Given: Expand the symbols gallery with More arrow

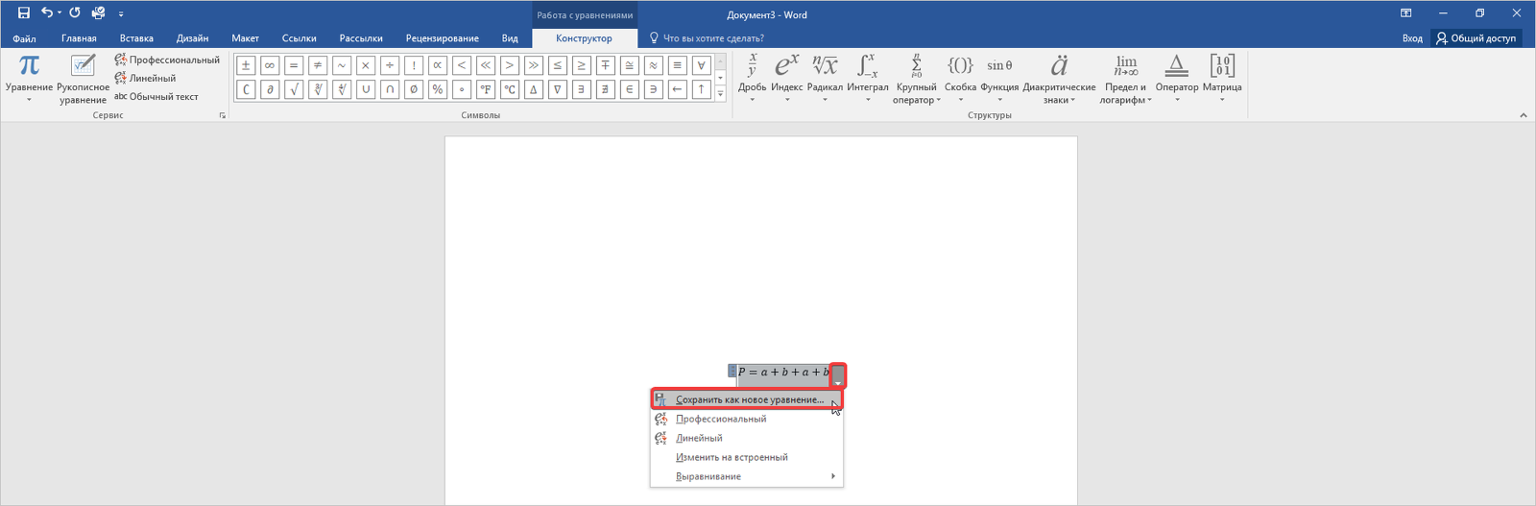Looking at the screenshot, I should [x=721, y=94].
